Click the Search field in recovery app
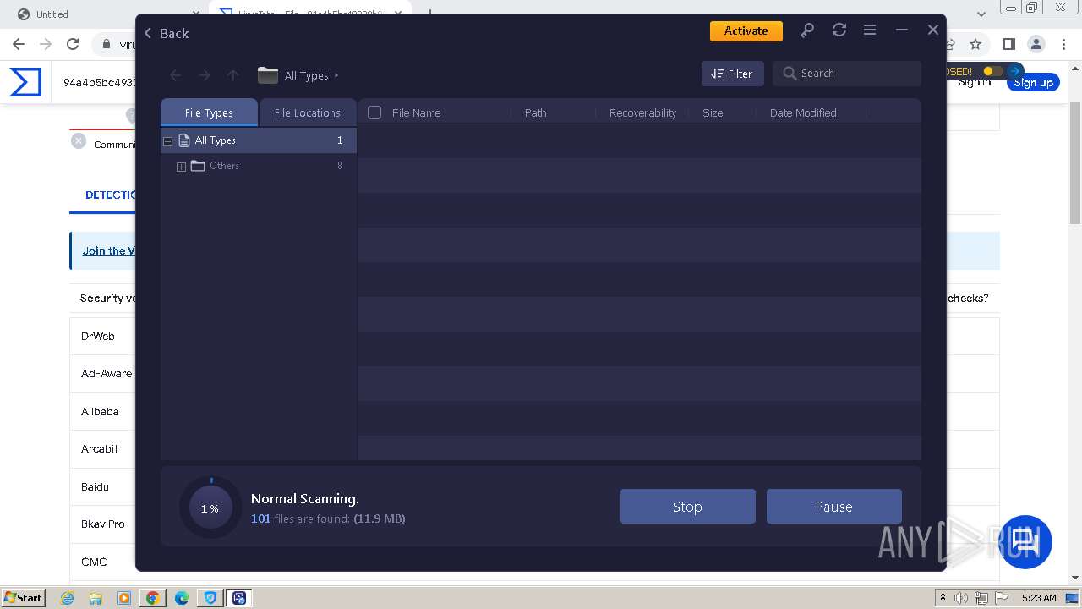 click(847, 74)
